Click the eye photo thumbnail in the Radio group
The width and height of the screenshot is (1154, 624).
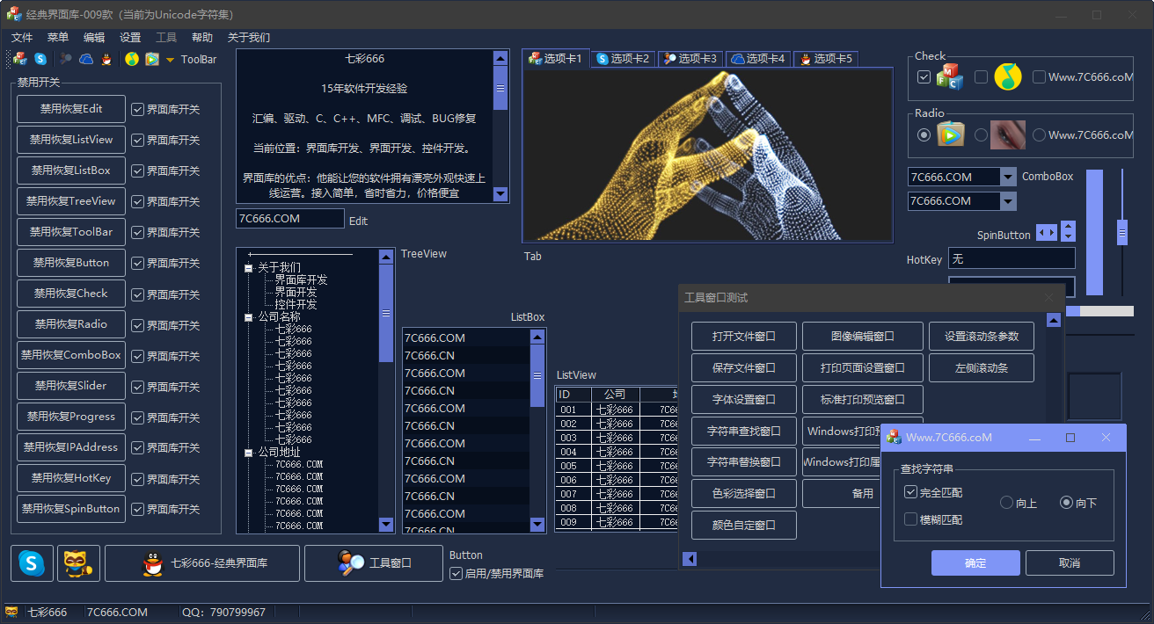pos(1007,135)
